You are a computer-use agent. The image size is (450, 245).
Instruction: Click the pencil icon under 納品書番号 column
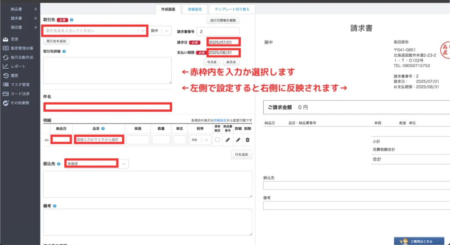tap(228, 140)
